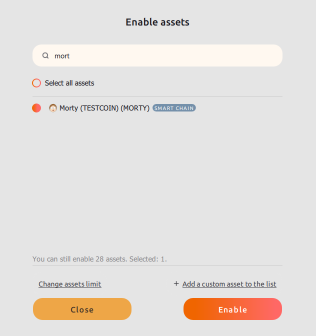Click the Select all assets label
Screen dimensions: 316x336
coord(69,83)
